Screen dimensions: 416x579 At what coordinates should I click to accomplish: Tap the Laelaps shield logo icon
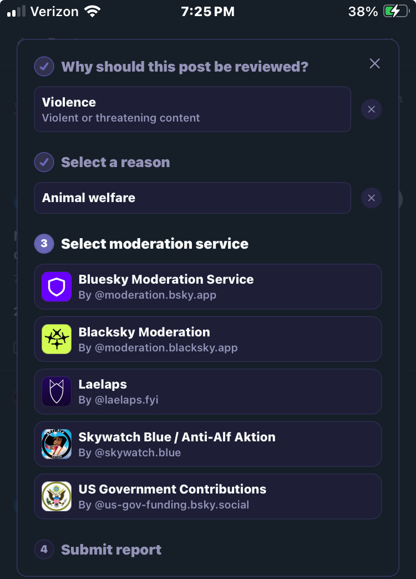[57, 391]
